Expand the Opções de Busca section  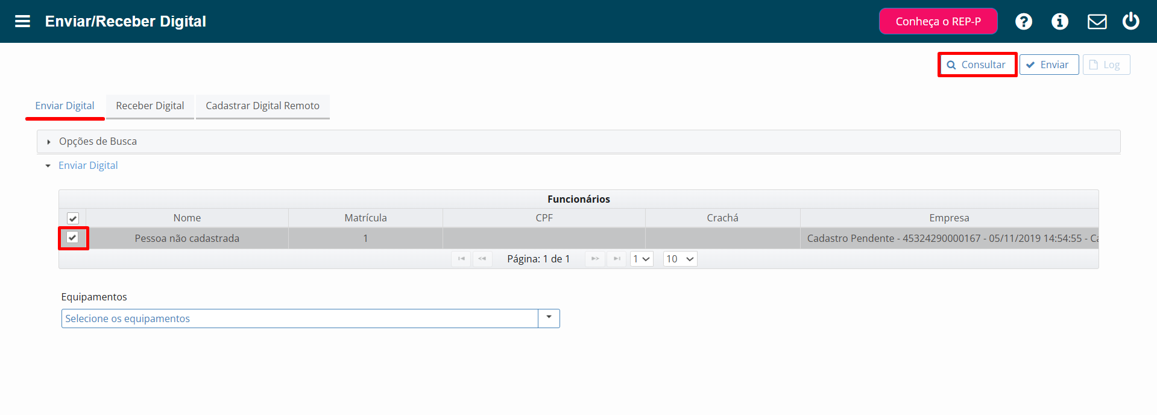click(x=578, y=141)
